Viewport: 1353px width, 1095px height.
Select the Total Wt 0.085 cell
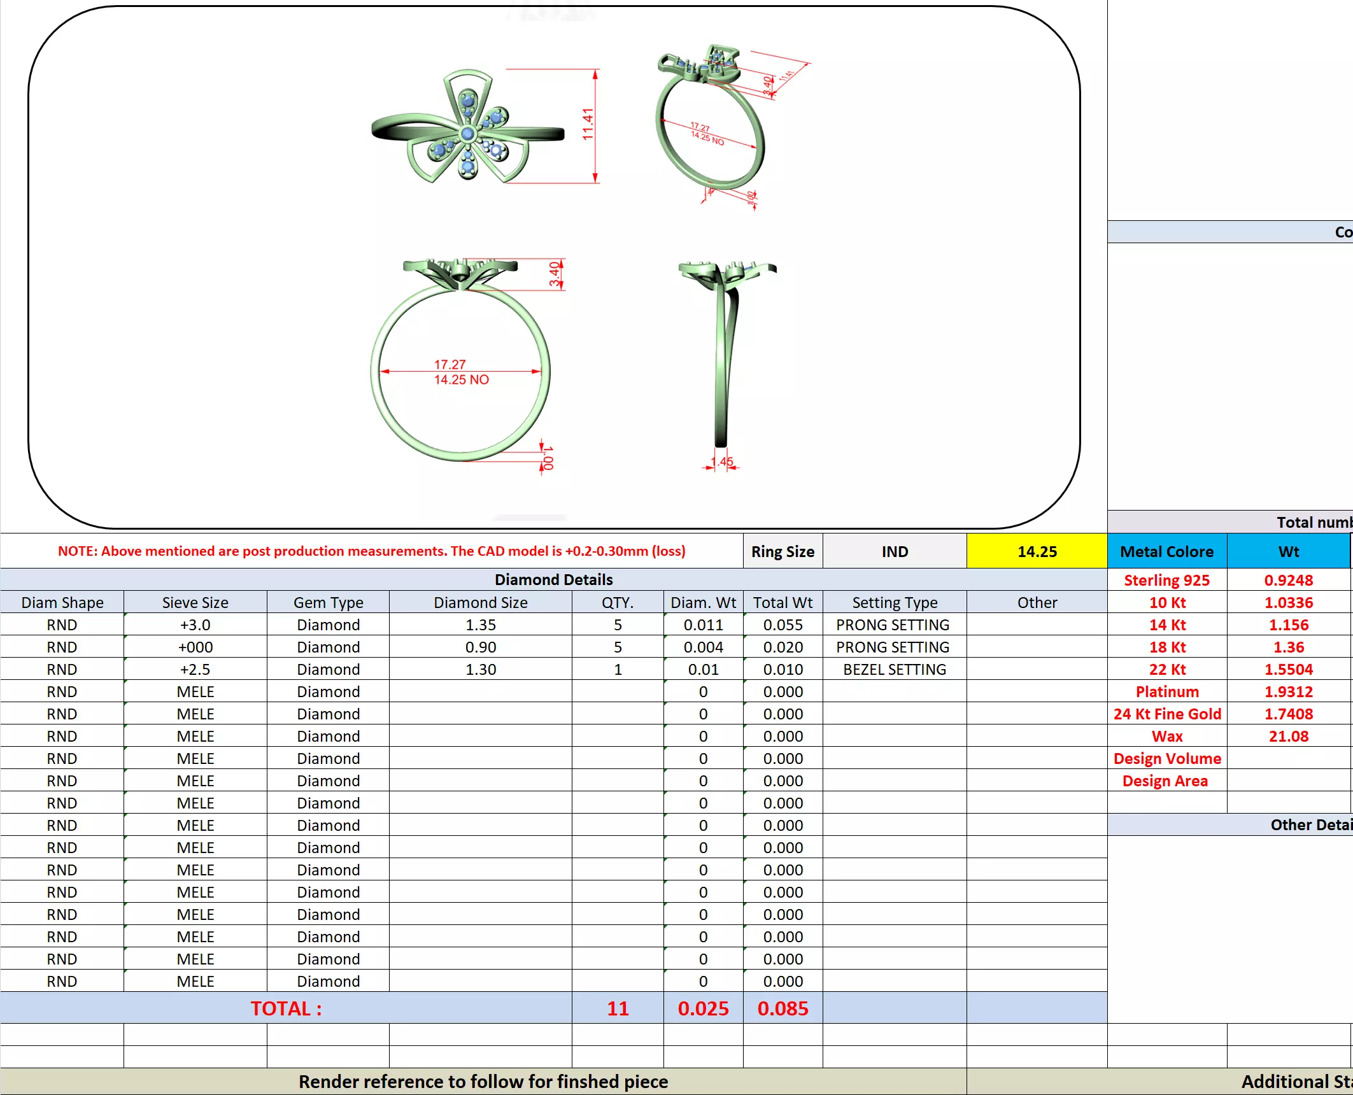783,1008
